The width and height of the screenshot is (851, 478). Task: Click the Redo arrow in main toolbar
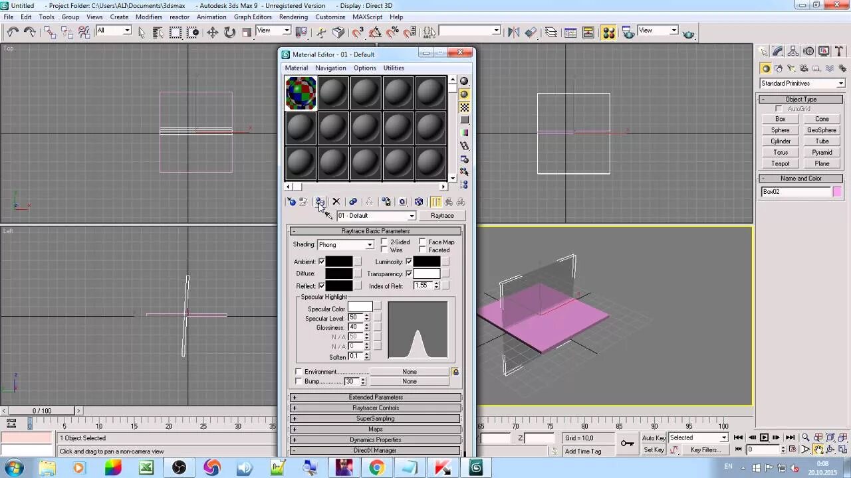(x=29, y=31)
